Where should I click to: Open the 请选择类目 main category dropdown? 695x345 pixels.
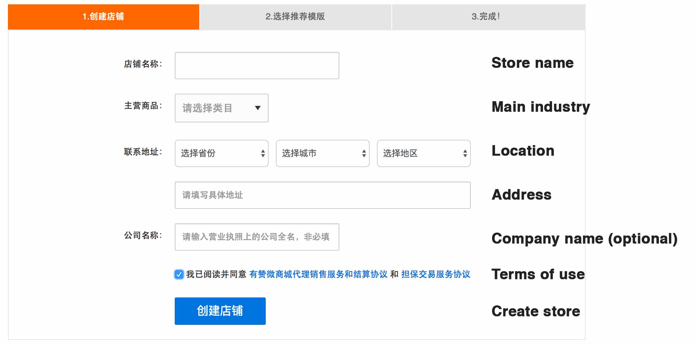coord(222,108)
